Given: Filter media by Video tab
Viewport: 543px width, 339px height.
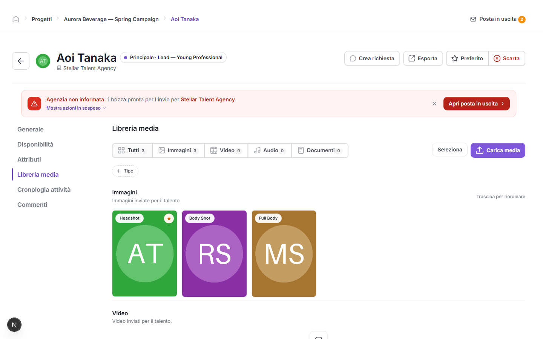Looking at the screenshot, I should pyautogui.click(x=226, y=150).
